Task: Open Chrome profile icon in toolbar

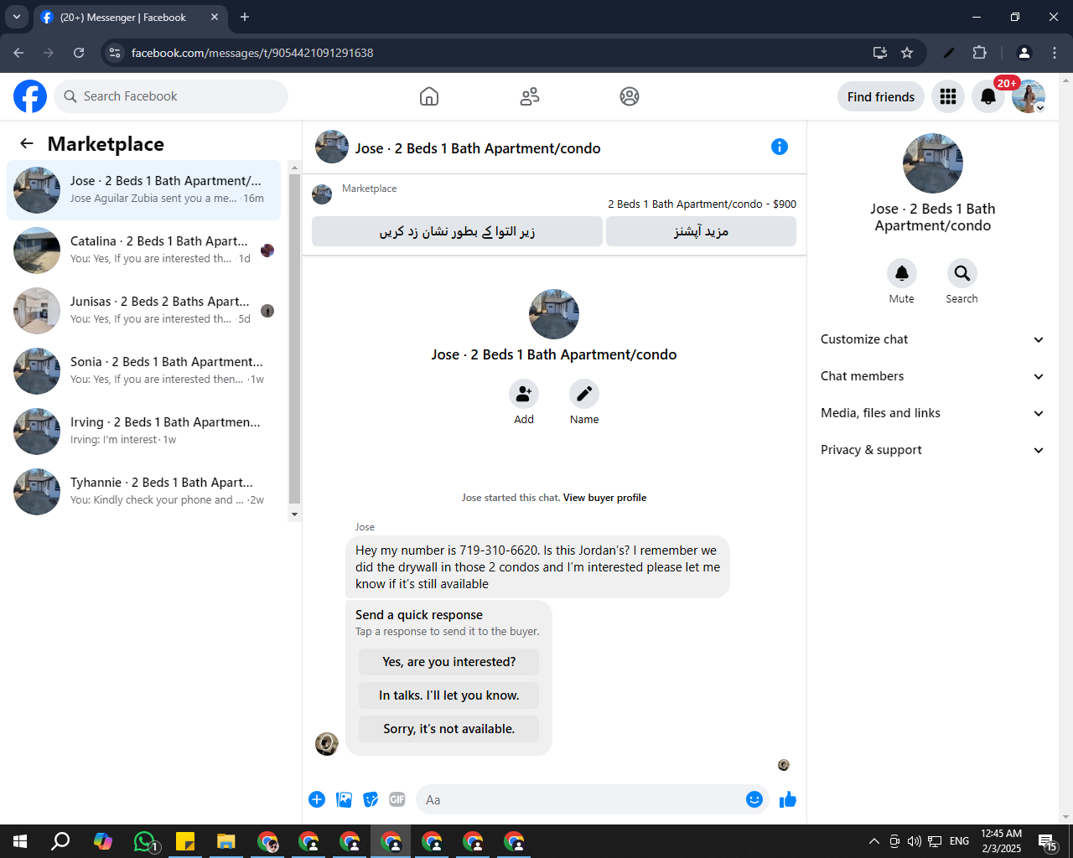Action: click(1024, 53)
